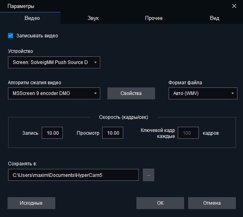
Task: Confirm settings with the OK button
Action: pyautogui.click(x=160, y=203)
